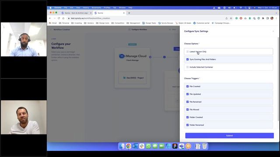Click the sync settings panel scrollbar

278,79
